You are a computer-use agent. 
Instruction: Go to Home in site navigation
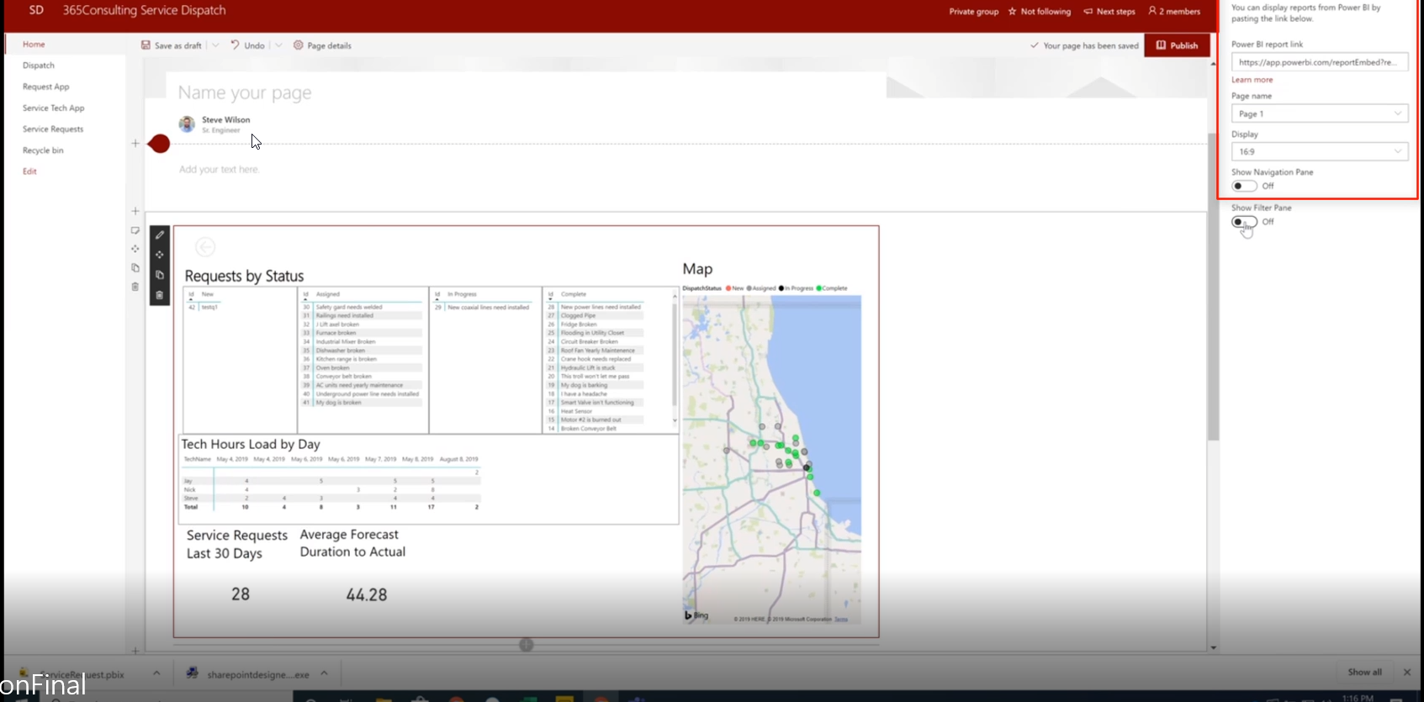34,44
